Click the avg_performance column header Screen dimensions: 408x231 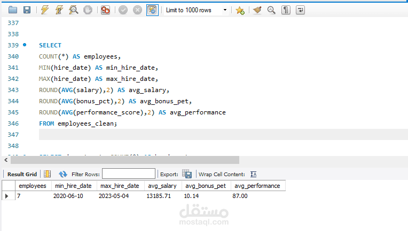pos(257,186)
